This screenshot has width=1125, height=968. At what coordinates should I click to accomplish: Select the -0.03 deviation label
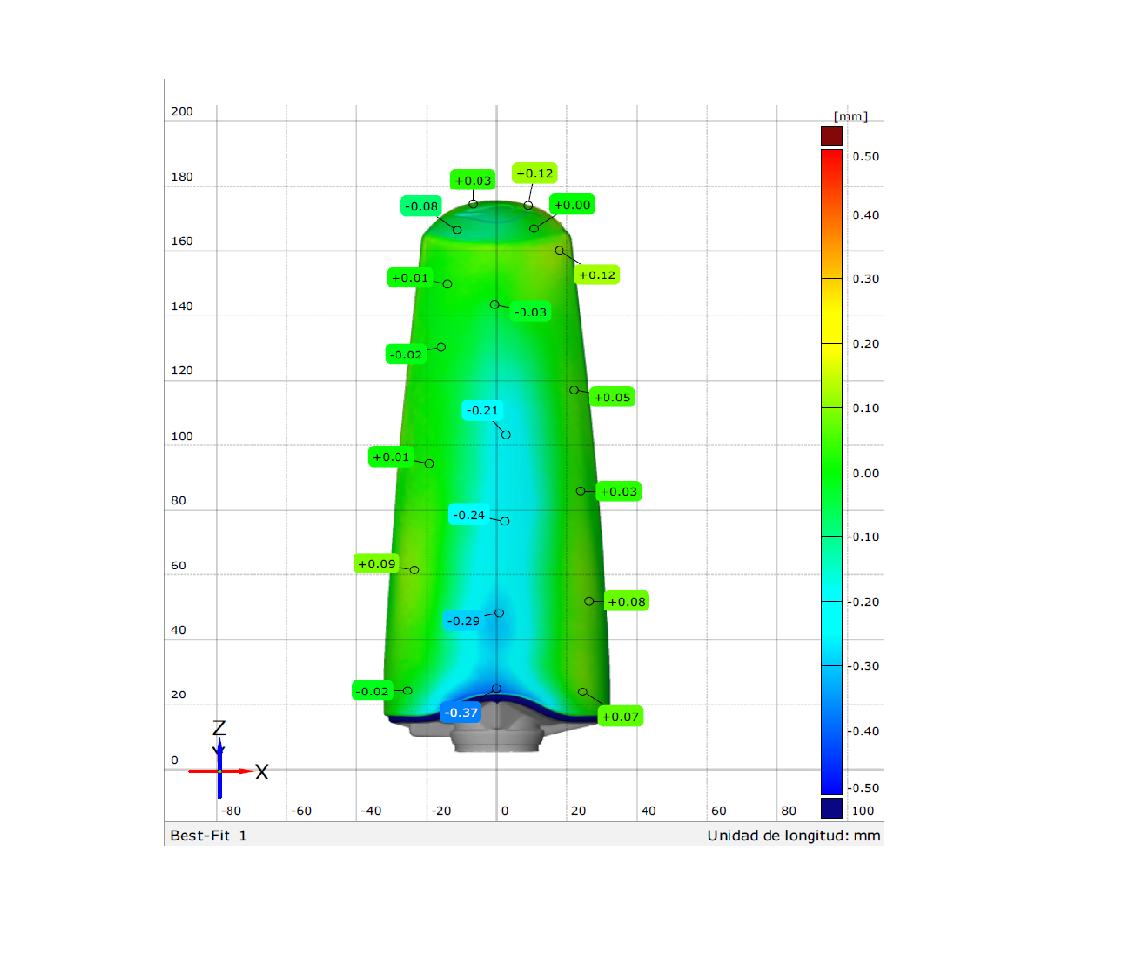point(530,313)
